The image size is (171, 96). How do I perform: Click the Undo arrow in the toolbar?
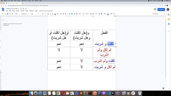pyautogui.click(x=3, y=14)
